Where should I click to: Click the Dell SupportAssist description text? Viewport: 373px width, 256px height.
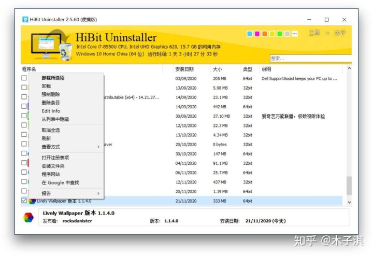[299, 79]
